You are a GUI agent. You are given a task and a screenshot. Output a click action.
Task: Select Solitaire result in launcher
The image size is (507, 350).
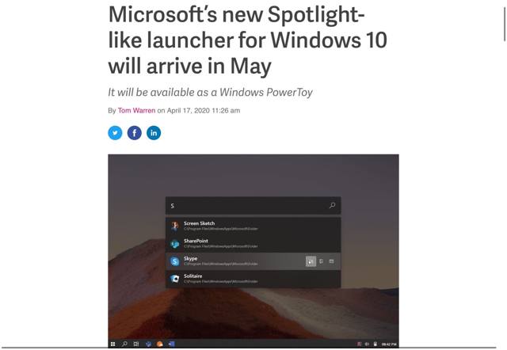pyautogui.click(x=253, y=279)
